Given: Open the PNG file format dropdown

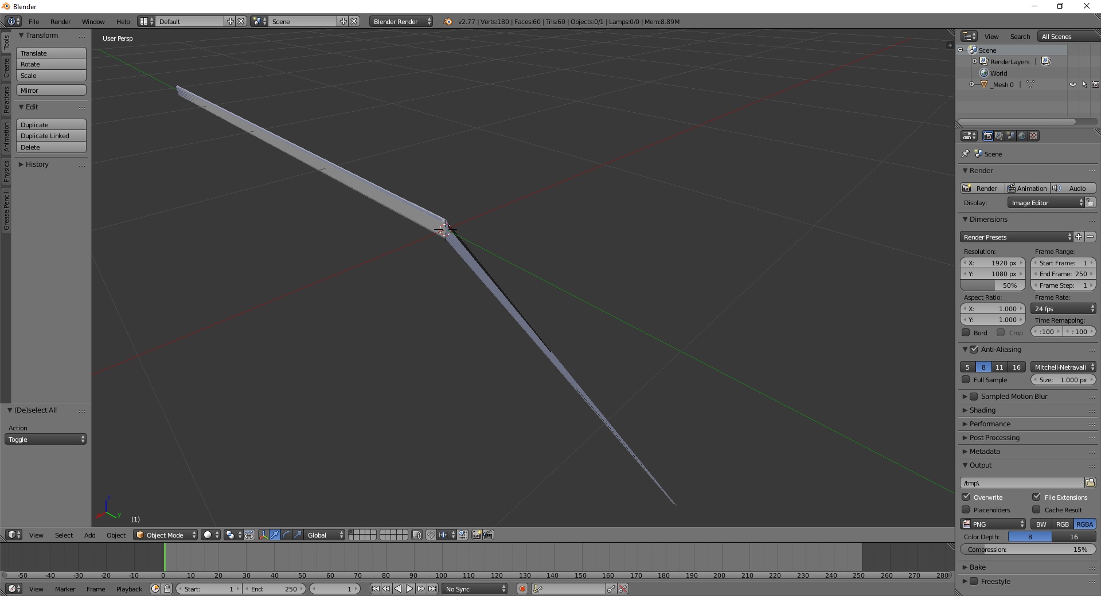Looking at the screenshot, I should [993, 524].
